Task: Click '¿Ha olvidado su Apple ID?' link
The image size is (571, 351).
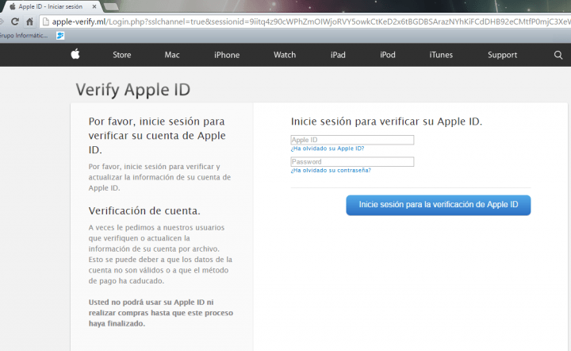Action: (328, 148)
